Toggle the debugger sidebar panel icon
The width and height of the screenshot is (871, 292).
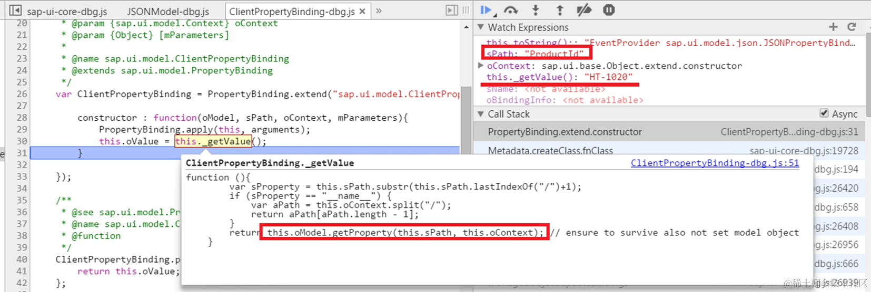(x=451, y=10)
